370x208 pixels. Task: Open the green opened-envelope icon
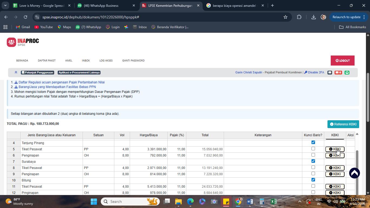347,72
